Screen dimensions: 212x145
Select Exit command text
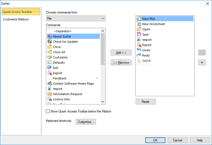click(55, 68)
